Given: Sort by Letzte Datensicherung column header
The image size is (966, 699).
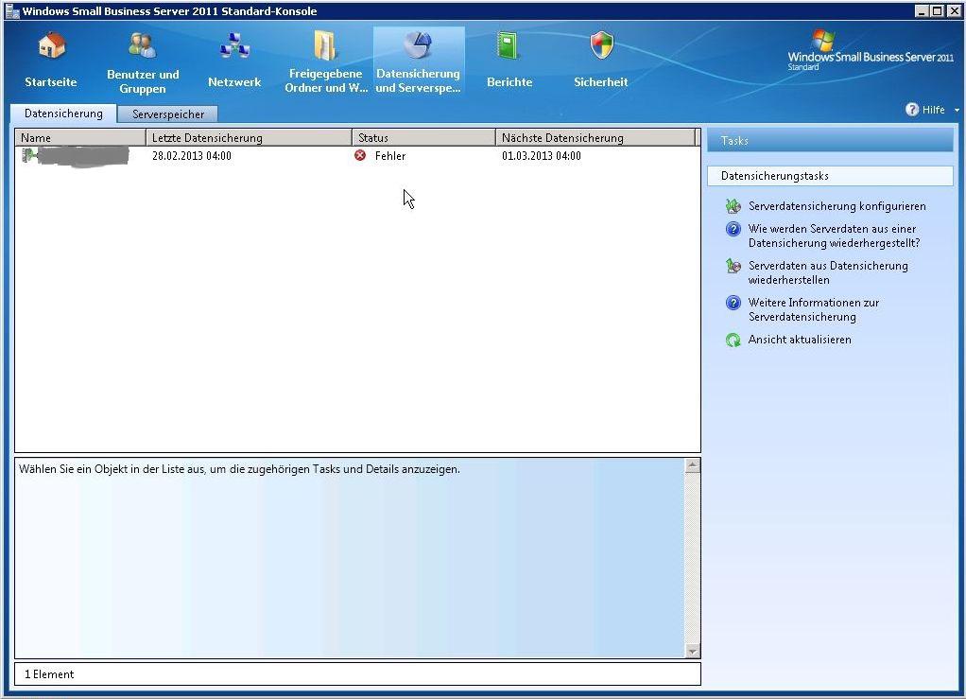Looking at the screenshot, I should point(249,137).
